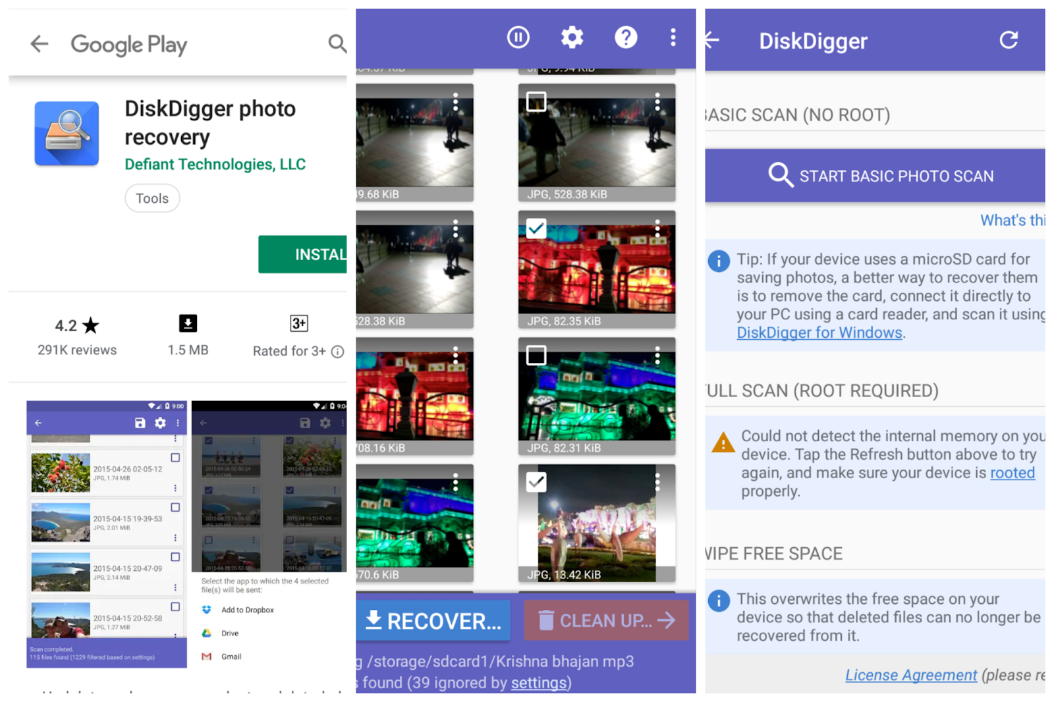Tap the back arrow beside Google Play
This screenshot has height=702, width=1054.
pyautogui.click(x=40, y=44)
